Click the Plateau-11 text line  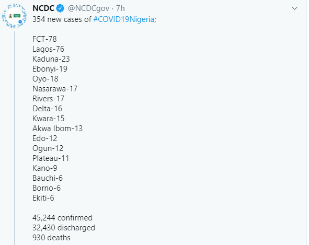(x=51, y=158)
